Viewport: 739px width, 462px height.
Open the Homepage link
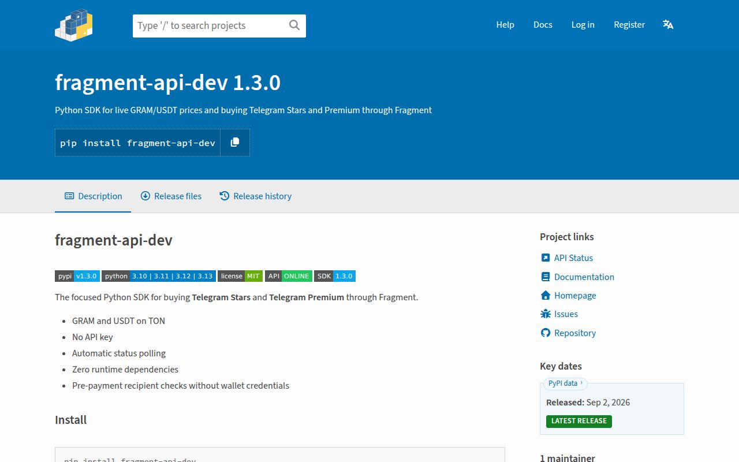point(575,295)
